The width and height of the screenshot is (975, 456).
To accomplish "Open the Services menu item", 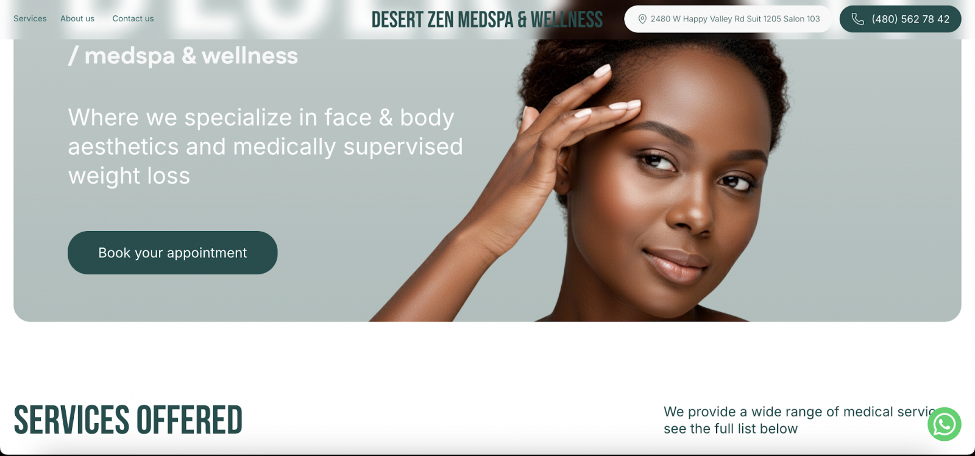I will (x=30, y=18).
